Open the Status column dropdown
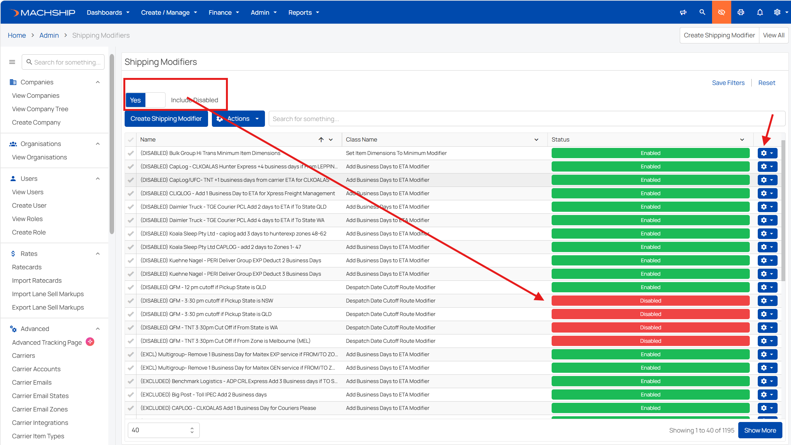This screenshot has width=791, height=445. [742, 140]
